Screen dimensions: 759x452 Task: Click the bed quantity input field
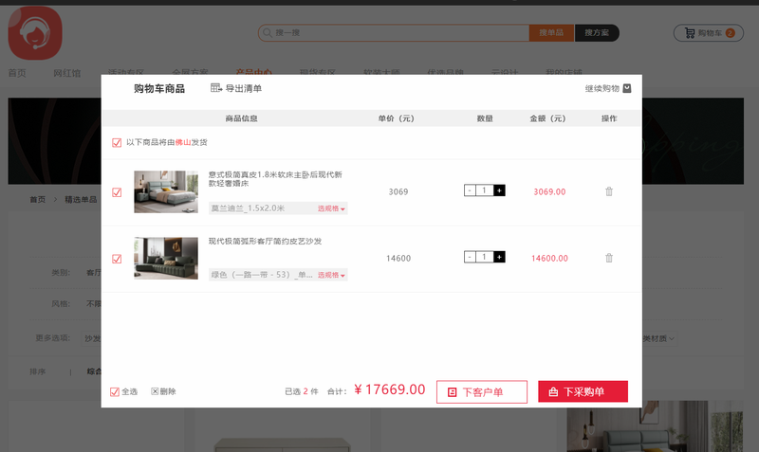point(484,190)
